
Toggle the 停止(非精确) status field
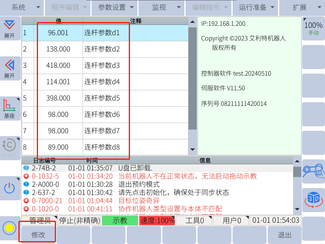coord(79,221)
